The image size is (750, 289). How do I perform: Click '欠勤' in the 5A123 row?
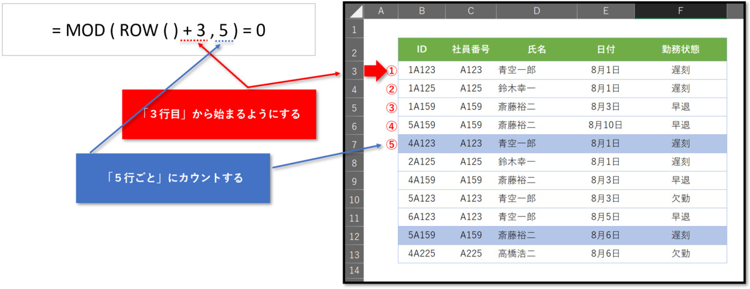pos(680,198)
